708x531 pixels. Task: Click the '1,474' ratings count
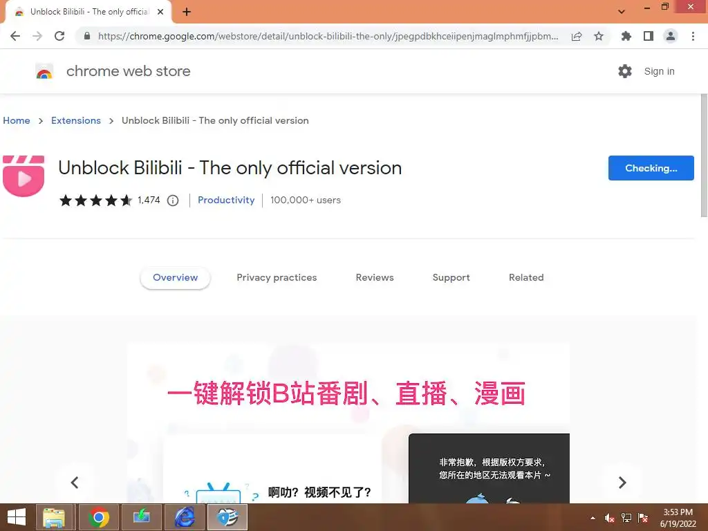[149, 200]
